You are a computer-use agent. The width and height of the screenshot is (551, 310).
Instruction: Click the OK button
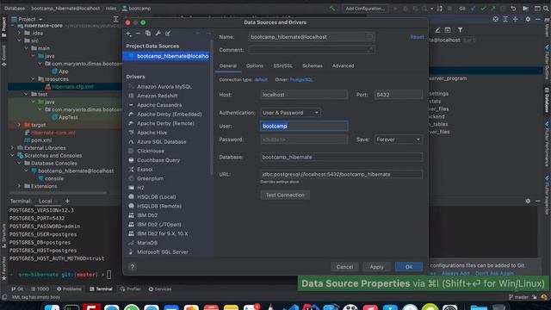coord(409,267)
